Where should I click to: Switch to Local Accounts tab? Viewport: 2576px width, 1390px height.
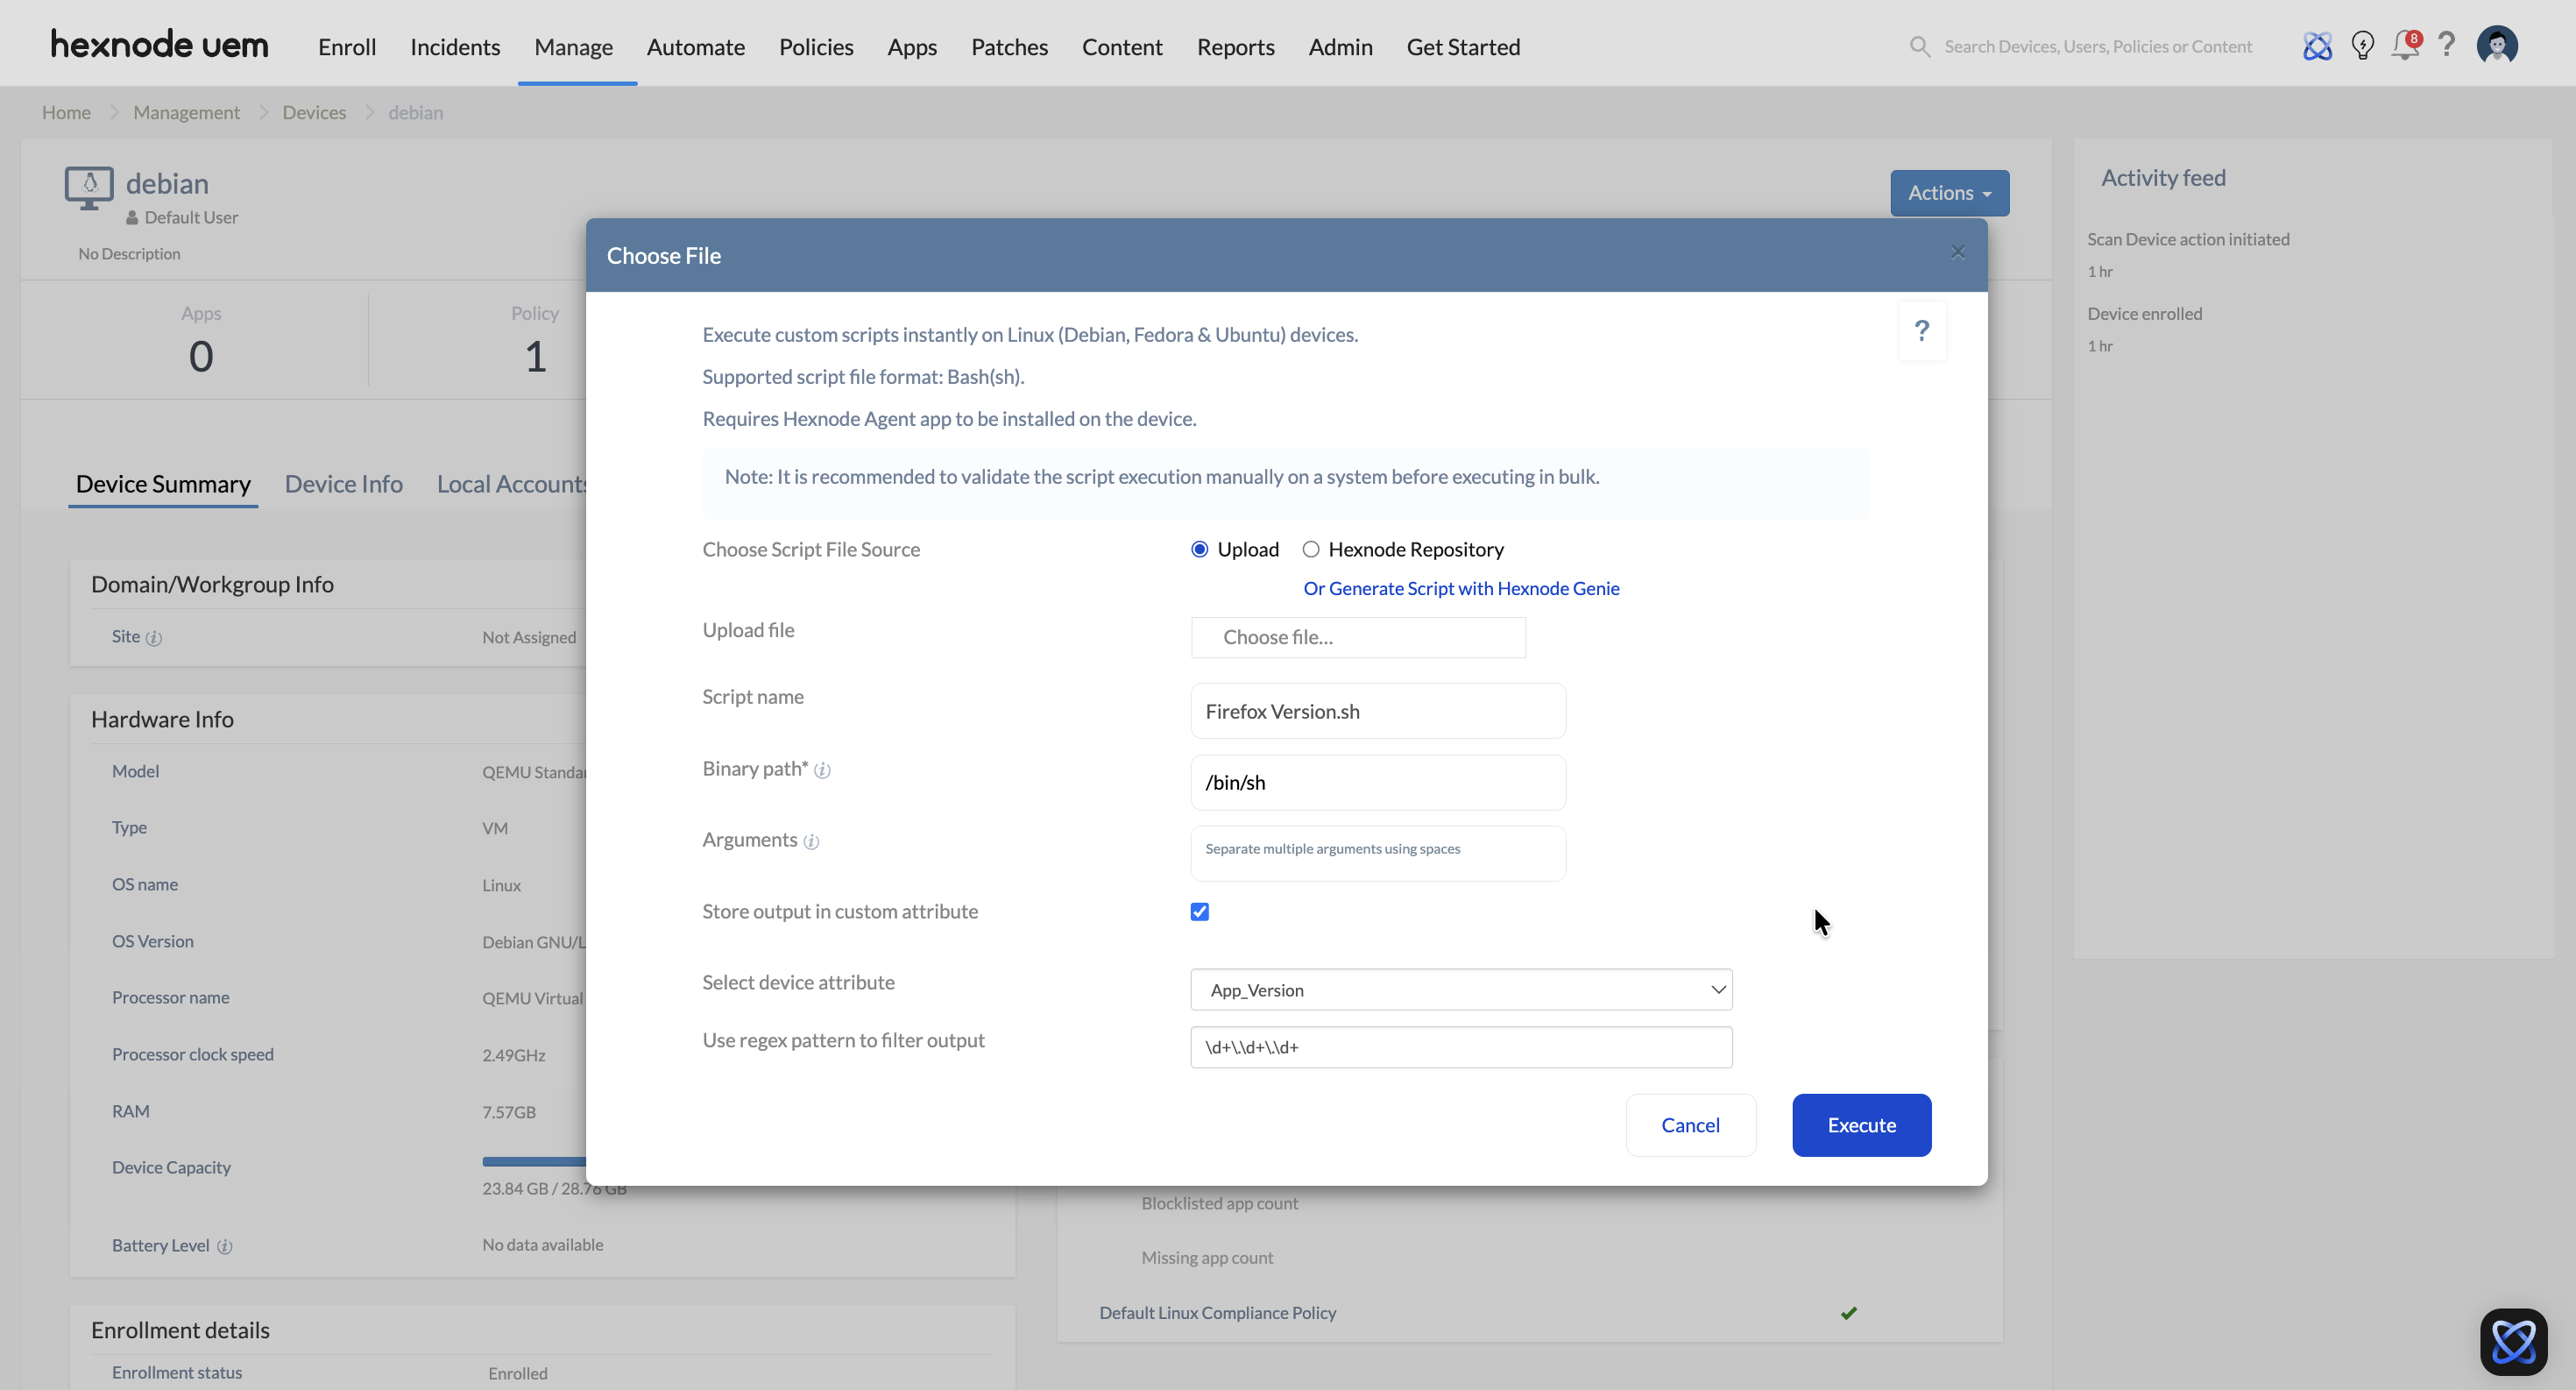pyautogui.click(x=511, y=484)
